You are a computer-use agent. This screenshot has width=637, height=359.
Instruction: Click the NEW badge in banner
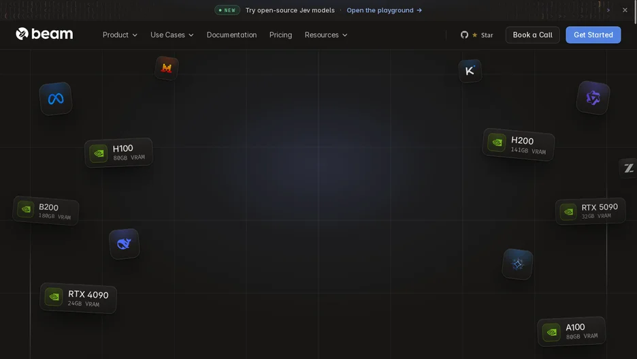pos(227,10)
